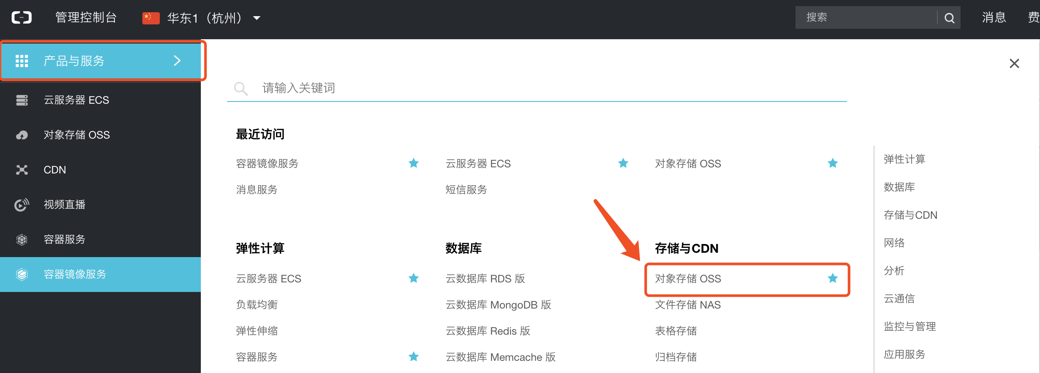Click the 华东1（杭州） region label
Image resolution: width=1040 pixels, height=373 pixels.
coord(205,18)
